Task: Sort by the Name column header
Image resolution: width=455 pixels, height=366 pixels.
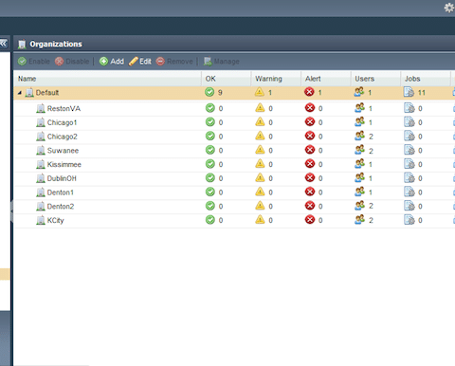Action: (107, 79)
